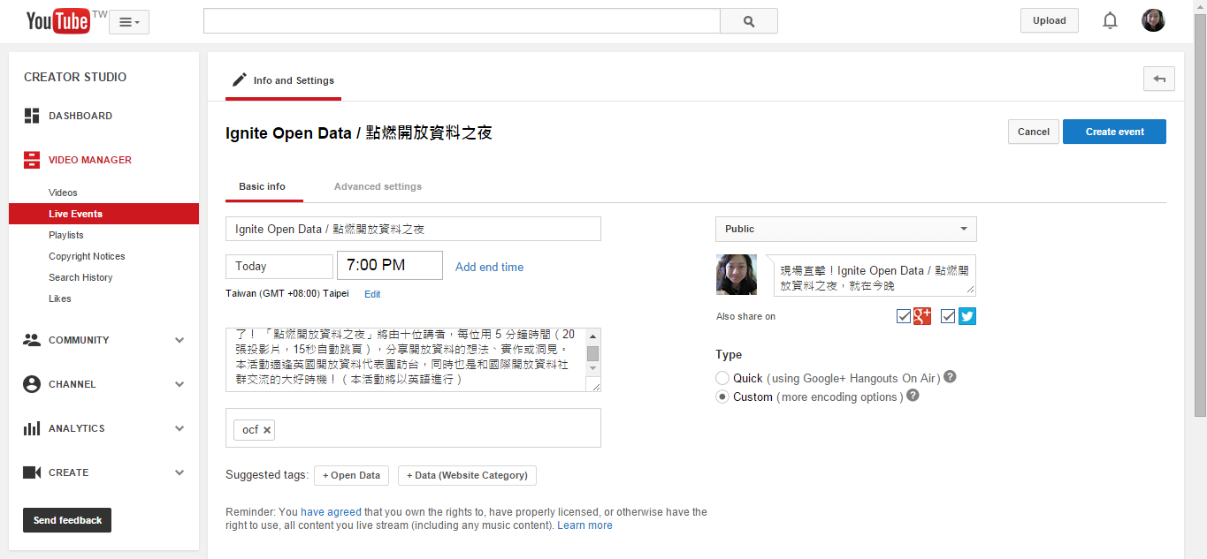Select Live Events in the sidebar
1207x559 pixels.
pos(103,214)
